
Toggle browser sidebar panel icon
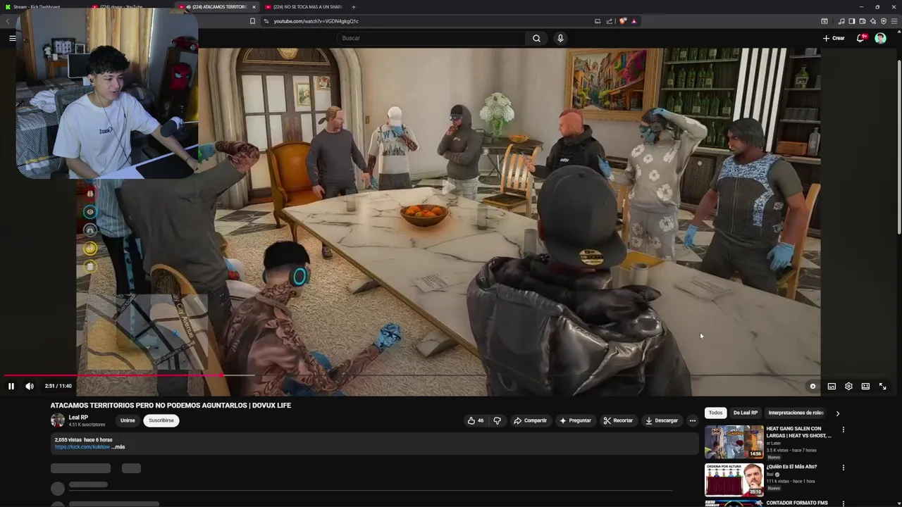852,21
